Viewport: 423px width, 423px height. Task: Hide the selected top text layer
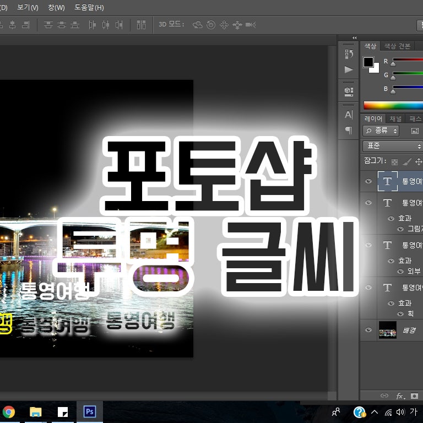[368, 181]
